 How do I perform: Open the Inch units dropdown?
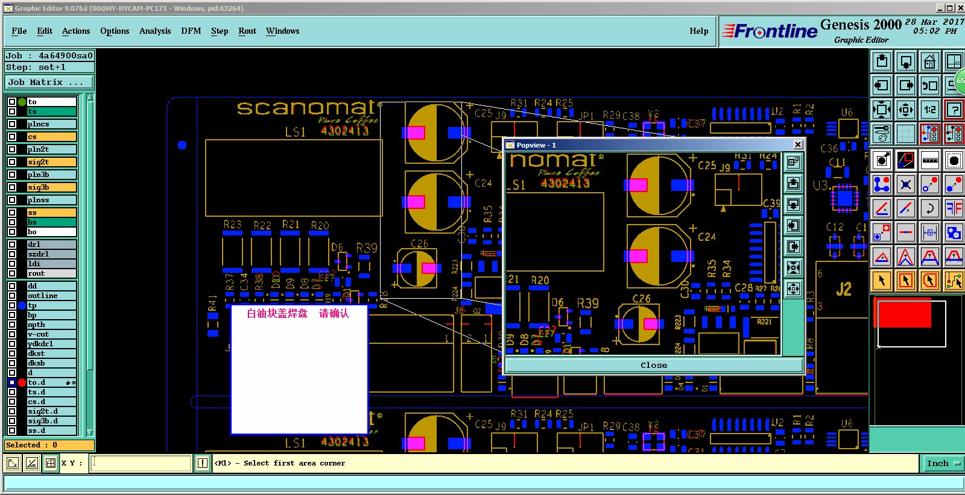pos(943,463)
